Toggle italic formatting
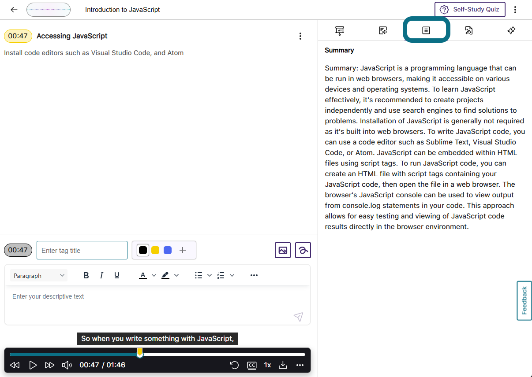Image resolution: width=532 pixels, height=377 pixels. click(x=101, y=275)
